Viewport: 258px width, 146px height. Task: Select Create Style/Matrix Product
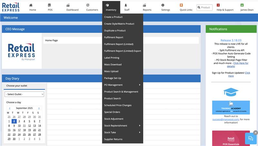tap(119, 24)
